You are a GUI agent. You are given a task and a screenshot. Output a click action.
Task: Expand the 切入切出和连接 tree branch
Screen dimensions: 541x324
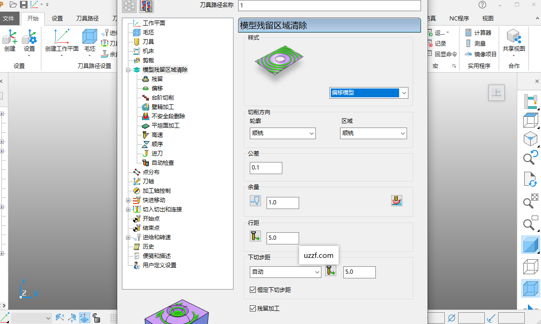coord(128,209)
